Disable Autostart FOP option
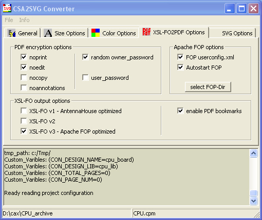The width and height of the screenshot is (262, 220). 180,67
